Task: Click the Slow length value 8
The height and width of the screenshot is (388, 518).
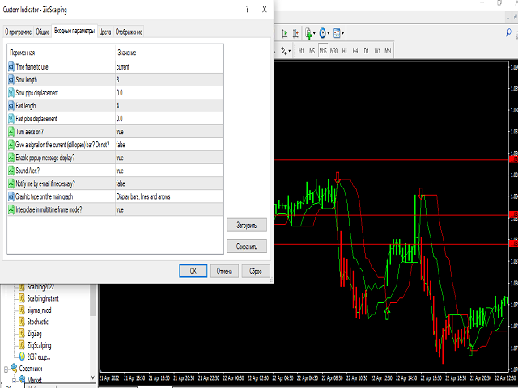Action: pos(169,80)
